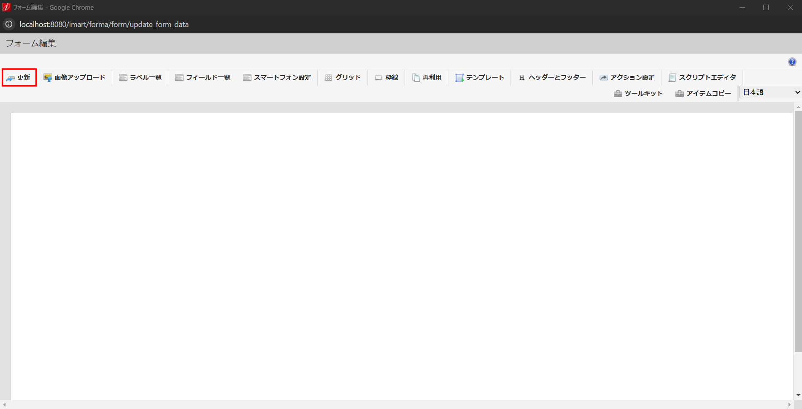Open the 再利用 reuse panel
Image resolution: width=802 pixels, height=409 pixels.
[427, 77]
